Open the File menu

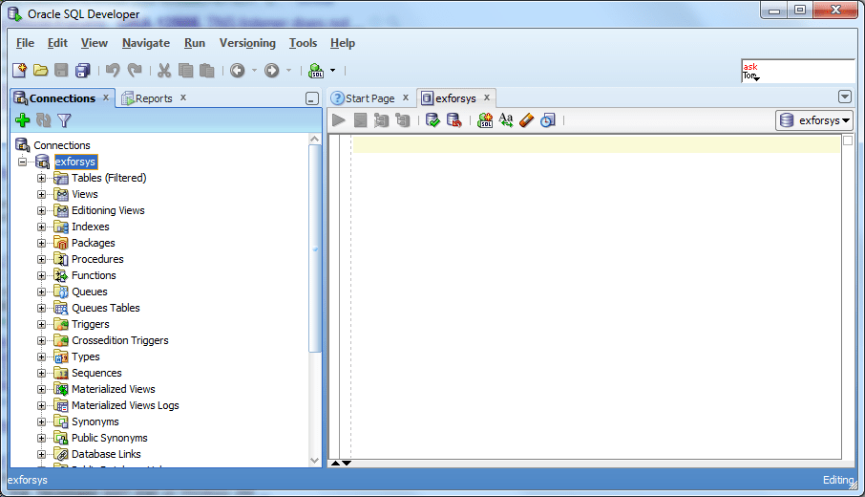[26, 43]
